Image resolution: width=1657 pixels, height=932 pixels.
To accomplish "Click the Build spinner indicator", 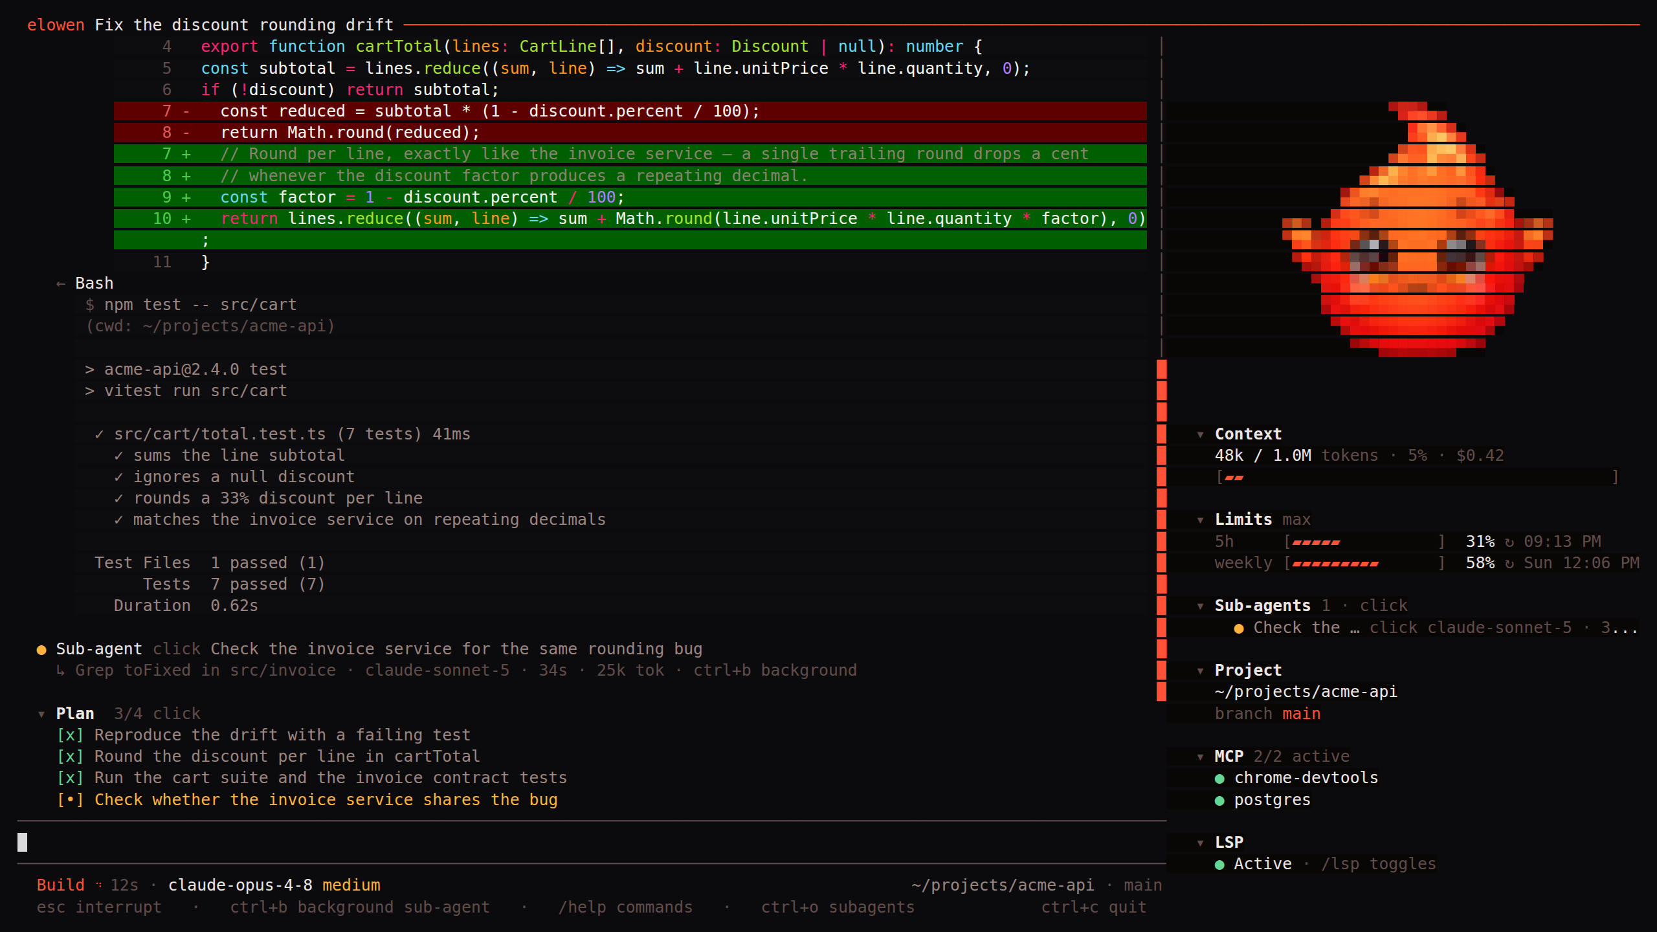I will click(99, 885).
